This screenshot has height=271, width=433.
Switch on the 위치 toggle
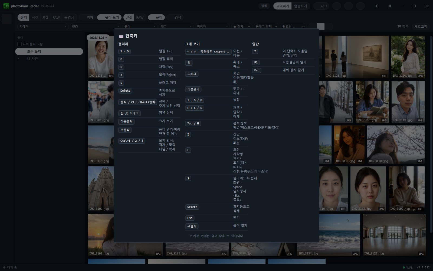click(x=87, y=17)
